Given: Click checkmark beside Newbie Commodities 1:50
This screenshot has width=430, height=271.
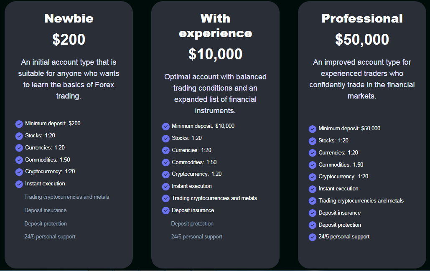Looking at the screenshot, I should (19, 160).
